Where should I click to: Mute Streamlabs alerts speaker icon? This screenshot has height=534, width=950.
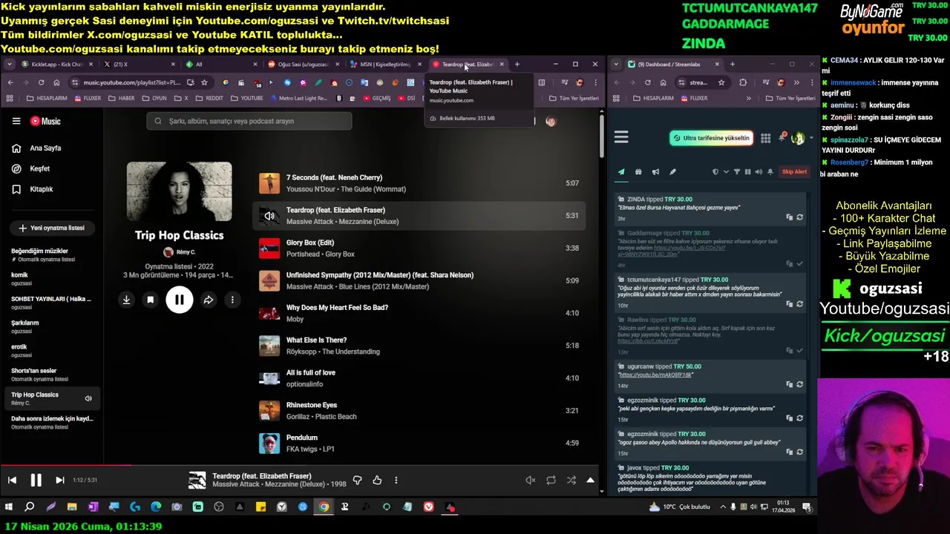pyautogui.click(x=759, y=172)
